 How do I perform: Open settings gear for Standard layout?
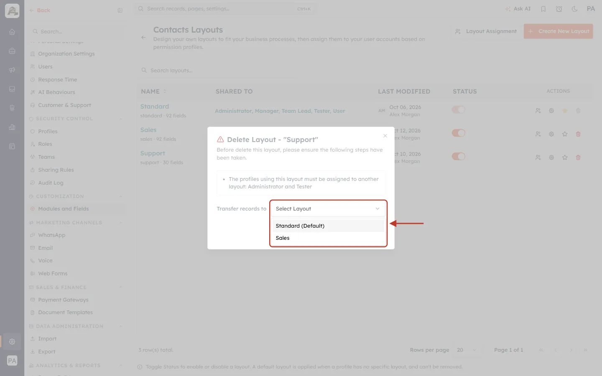click(551, 111)
